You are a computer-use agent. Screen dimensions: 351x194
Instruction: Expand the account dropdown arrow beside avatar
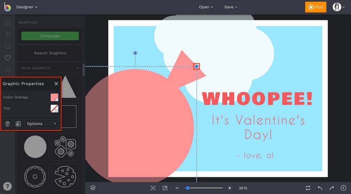coord(344,7)
